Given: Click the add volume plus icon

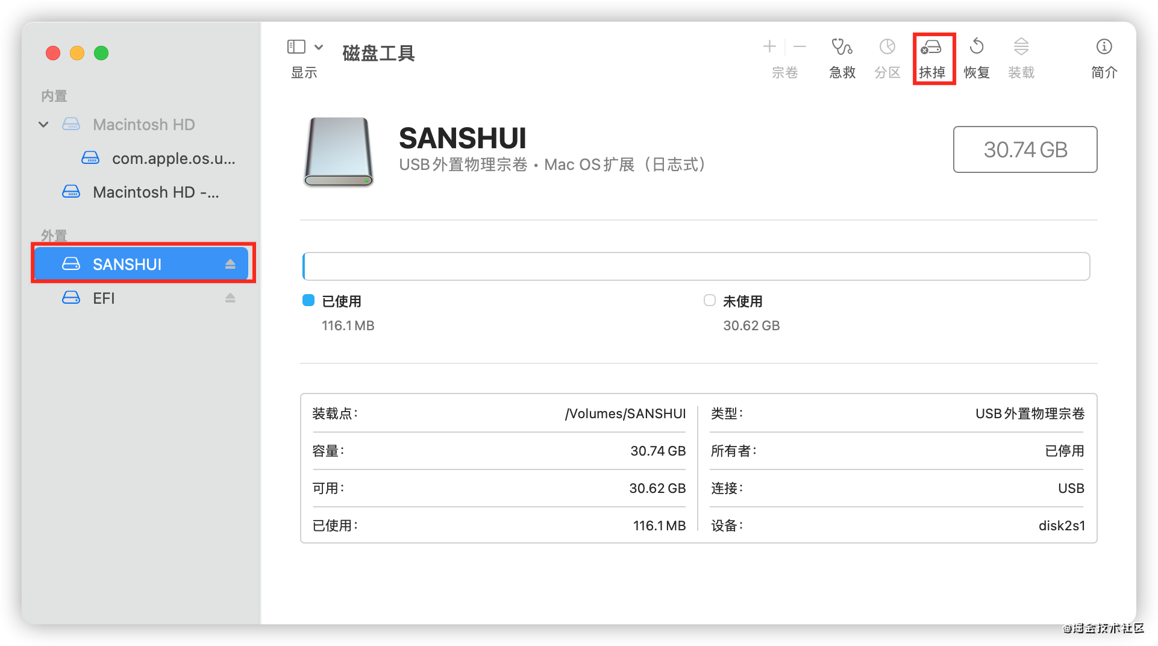Looking at the screenshot, I should coord(769,46).
